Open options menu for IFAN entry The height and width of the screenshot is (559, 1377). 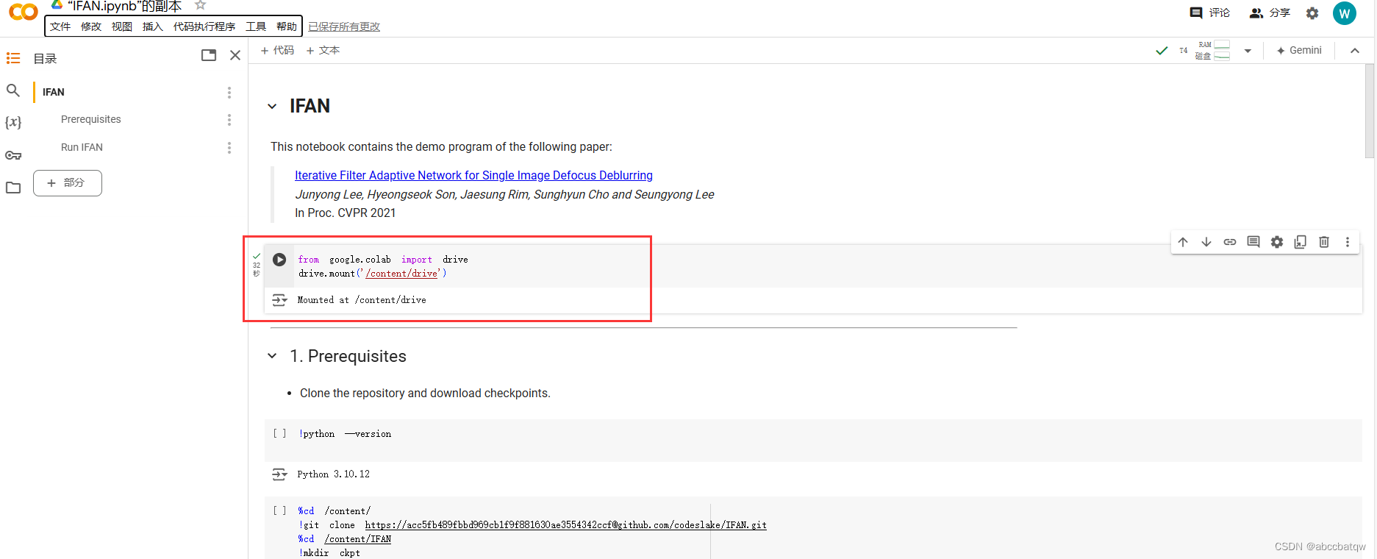tap(229, 92)
